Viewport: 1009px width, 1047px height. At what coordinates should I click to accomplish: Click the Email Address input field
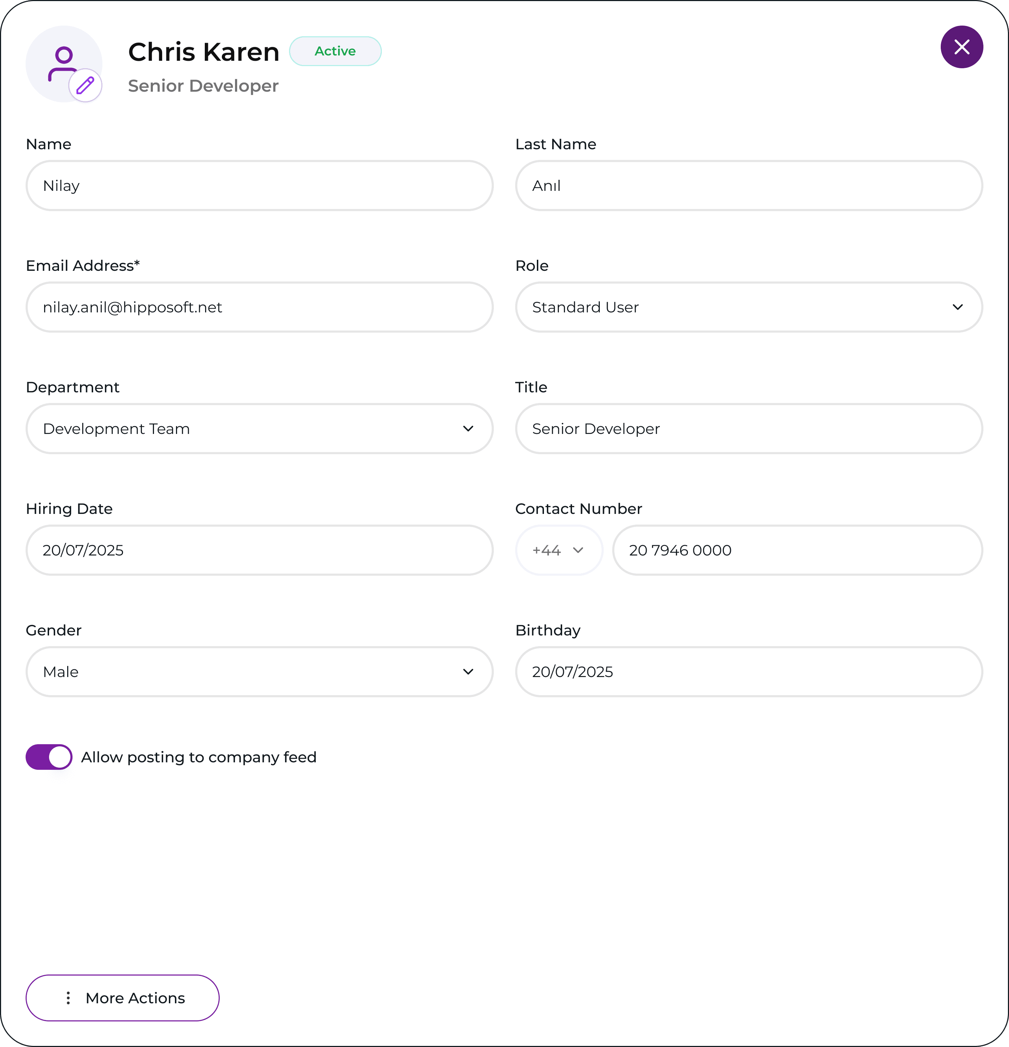pos(259,307)
